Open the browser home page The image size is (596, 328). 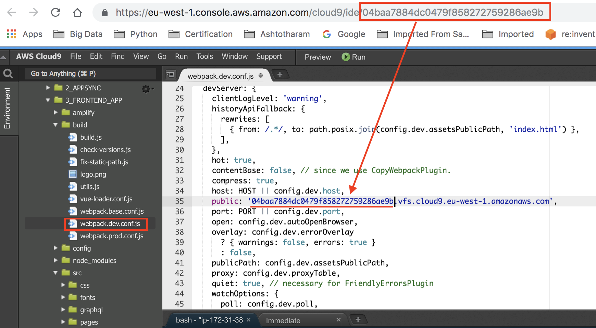(77, 13)
